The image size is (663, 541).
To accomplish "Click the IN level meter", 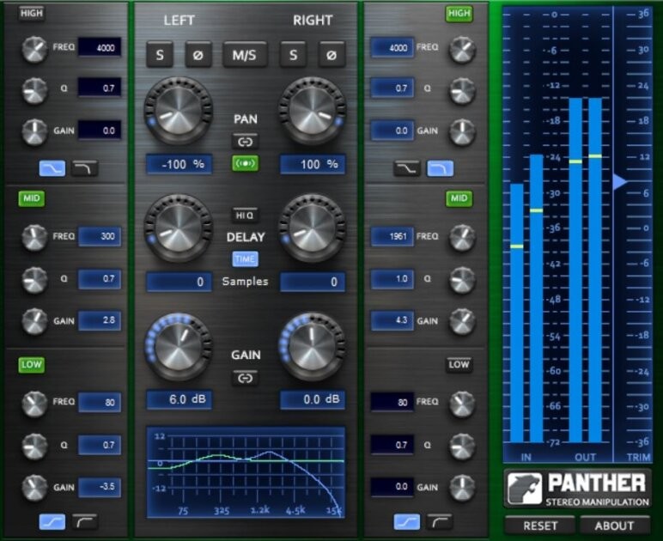I will click(x=526, y=298).
